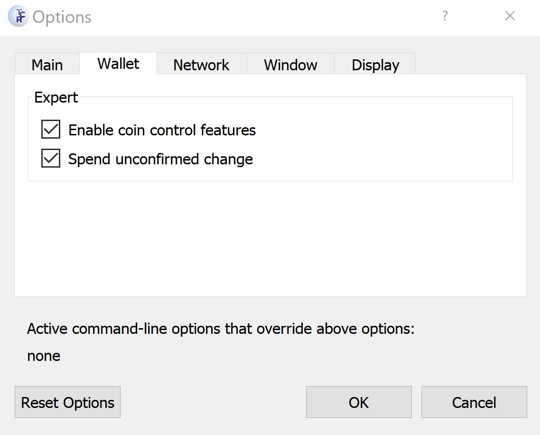The image size is (540, 435).
Task: Dismiss the dialog via Cancel button
Action: 474,402
